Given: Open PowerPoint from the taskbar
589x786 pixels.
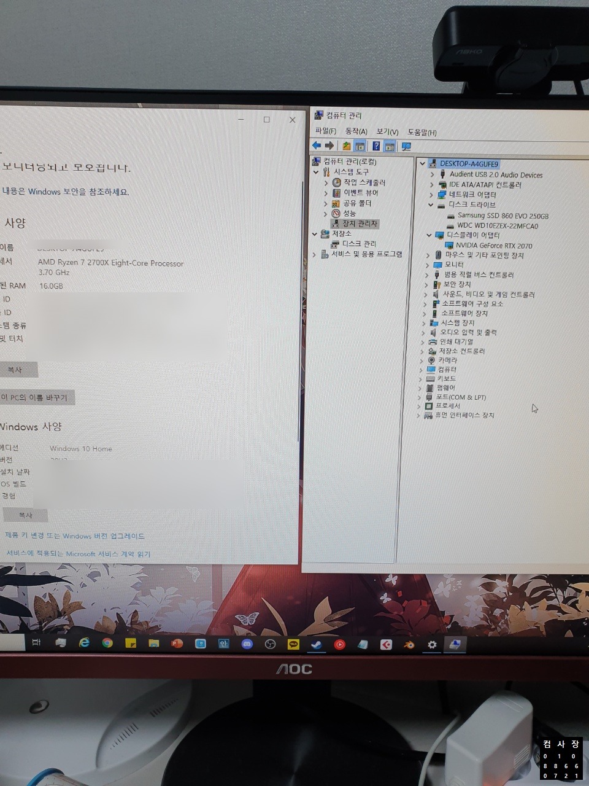Looking at the screenshot, I should (x=177, y=644).
